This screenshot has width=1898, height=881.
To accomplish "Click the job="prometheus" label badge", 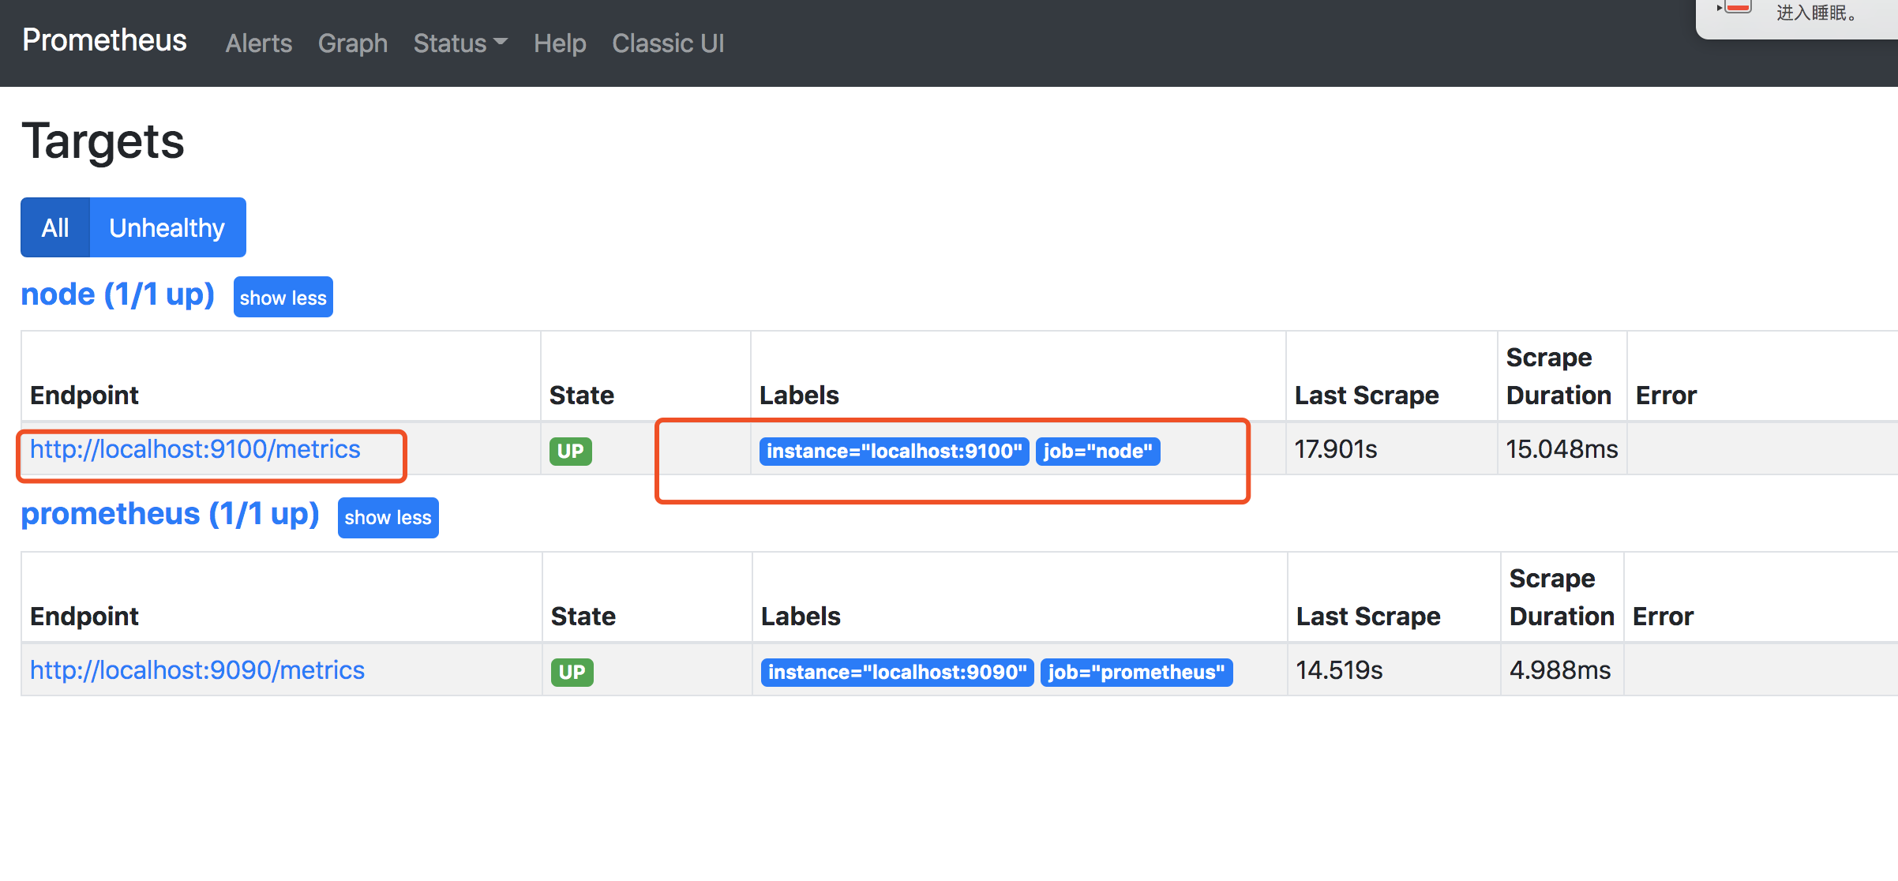I will (x=1137, y=672).
